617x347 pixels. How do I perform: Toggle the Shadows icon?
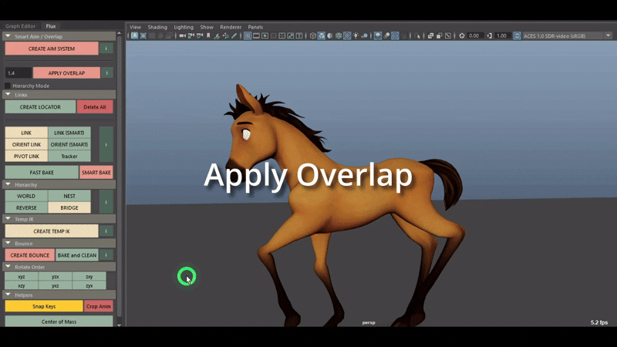point(364,35)
